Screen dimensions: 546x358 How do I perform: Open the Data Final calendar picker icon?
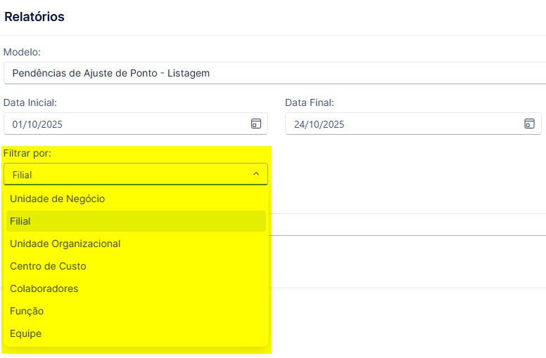click(x=529, y=124)
